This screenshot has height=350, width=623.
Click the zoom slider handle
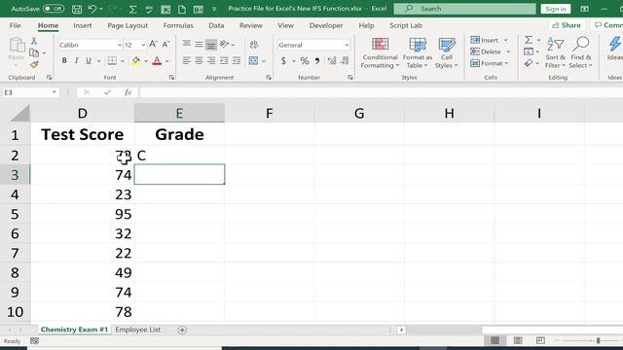(x=598, y=340)
